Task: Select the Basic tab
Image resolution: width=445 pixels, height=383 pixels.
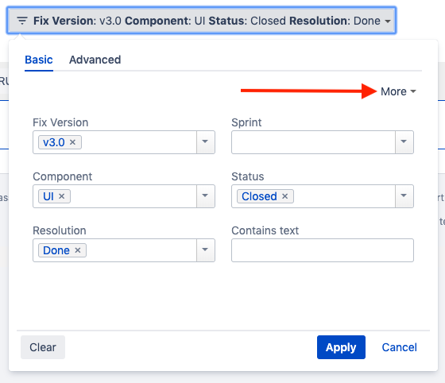Action: (x=39, y=60)
